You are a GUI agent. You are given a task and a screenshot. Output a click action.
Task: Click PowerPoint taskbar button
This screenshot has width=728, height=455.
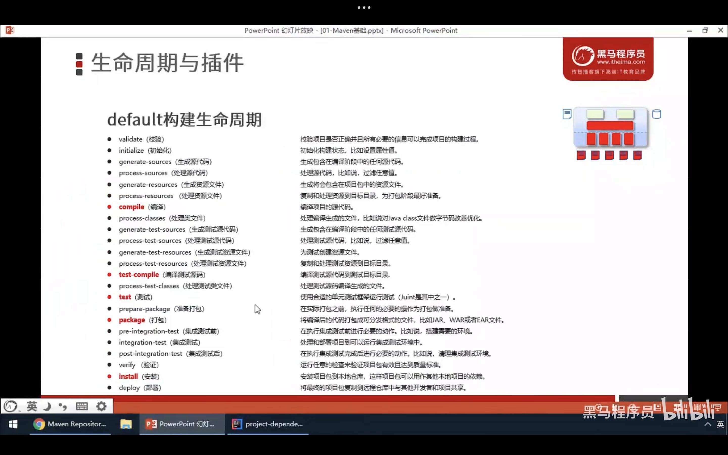(182, 424)
